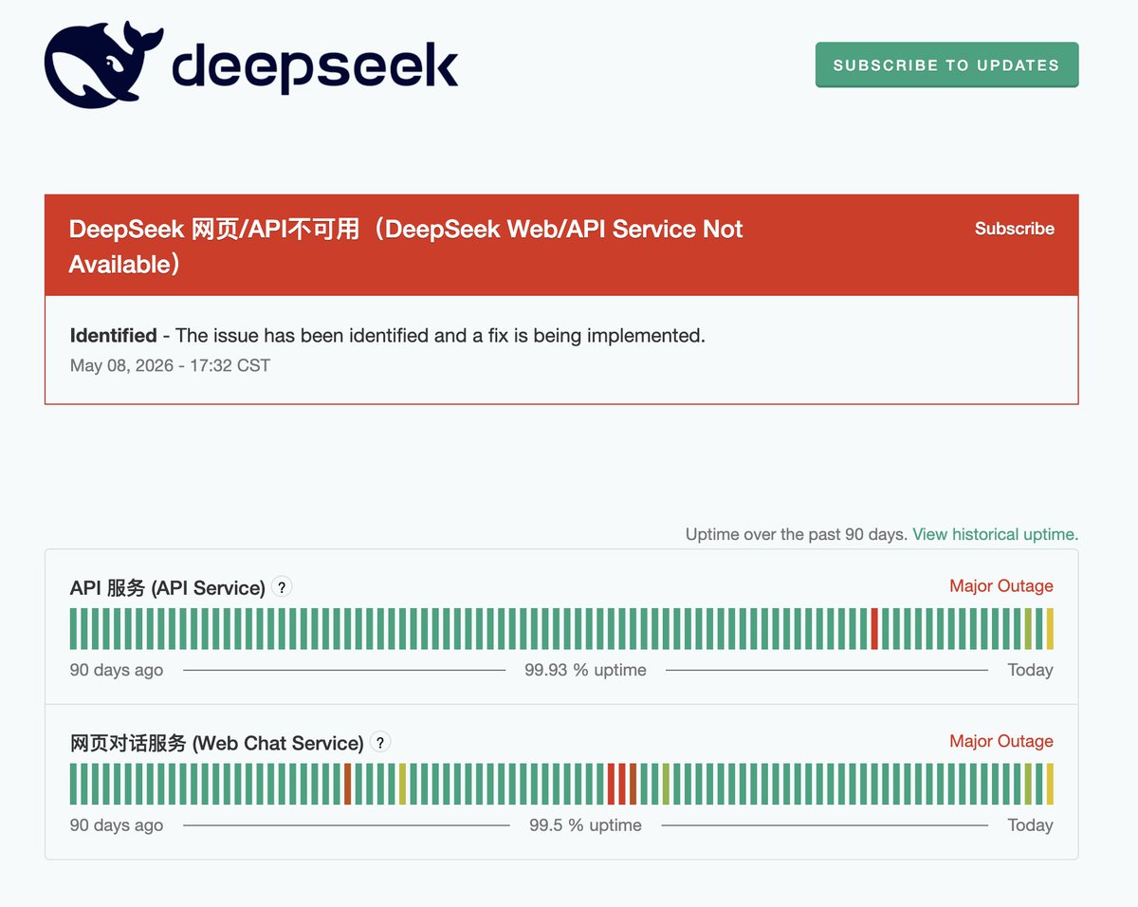Click the 网页对话服务 (Web Chat Service) heading
1138x907 pixels.
tap(217, 743)
